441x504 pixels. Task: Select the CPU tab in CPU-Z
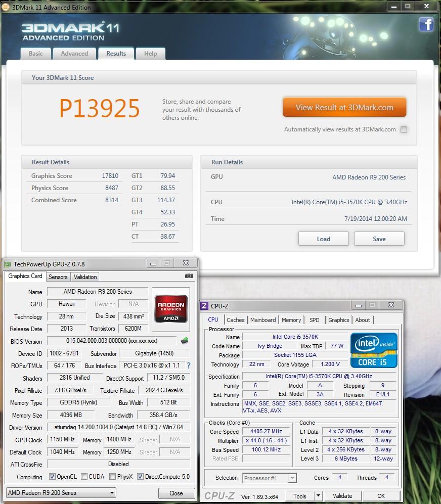coord(213,319)
